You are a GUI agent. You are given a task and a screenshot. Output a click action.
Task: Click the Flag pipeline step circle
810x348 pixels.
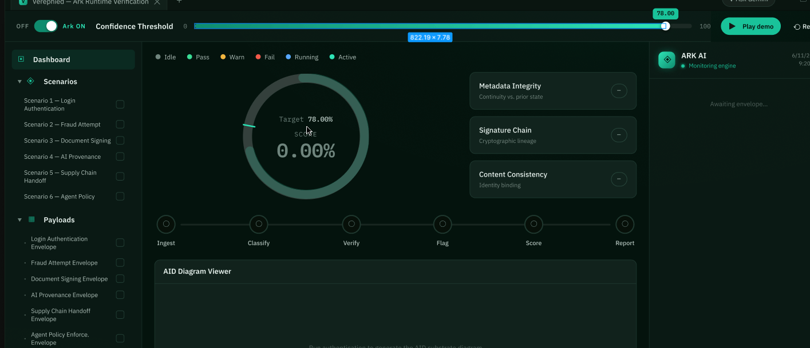tap(442, 225)
